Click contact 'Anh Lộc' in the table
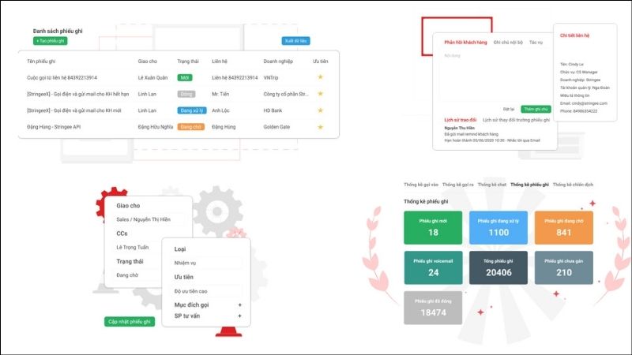Viewport: 632px width, 355px height. 220,110
